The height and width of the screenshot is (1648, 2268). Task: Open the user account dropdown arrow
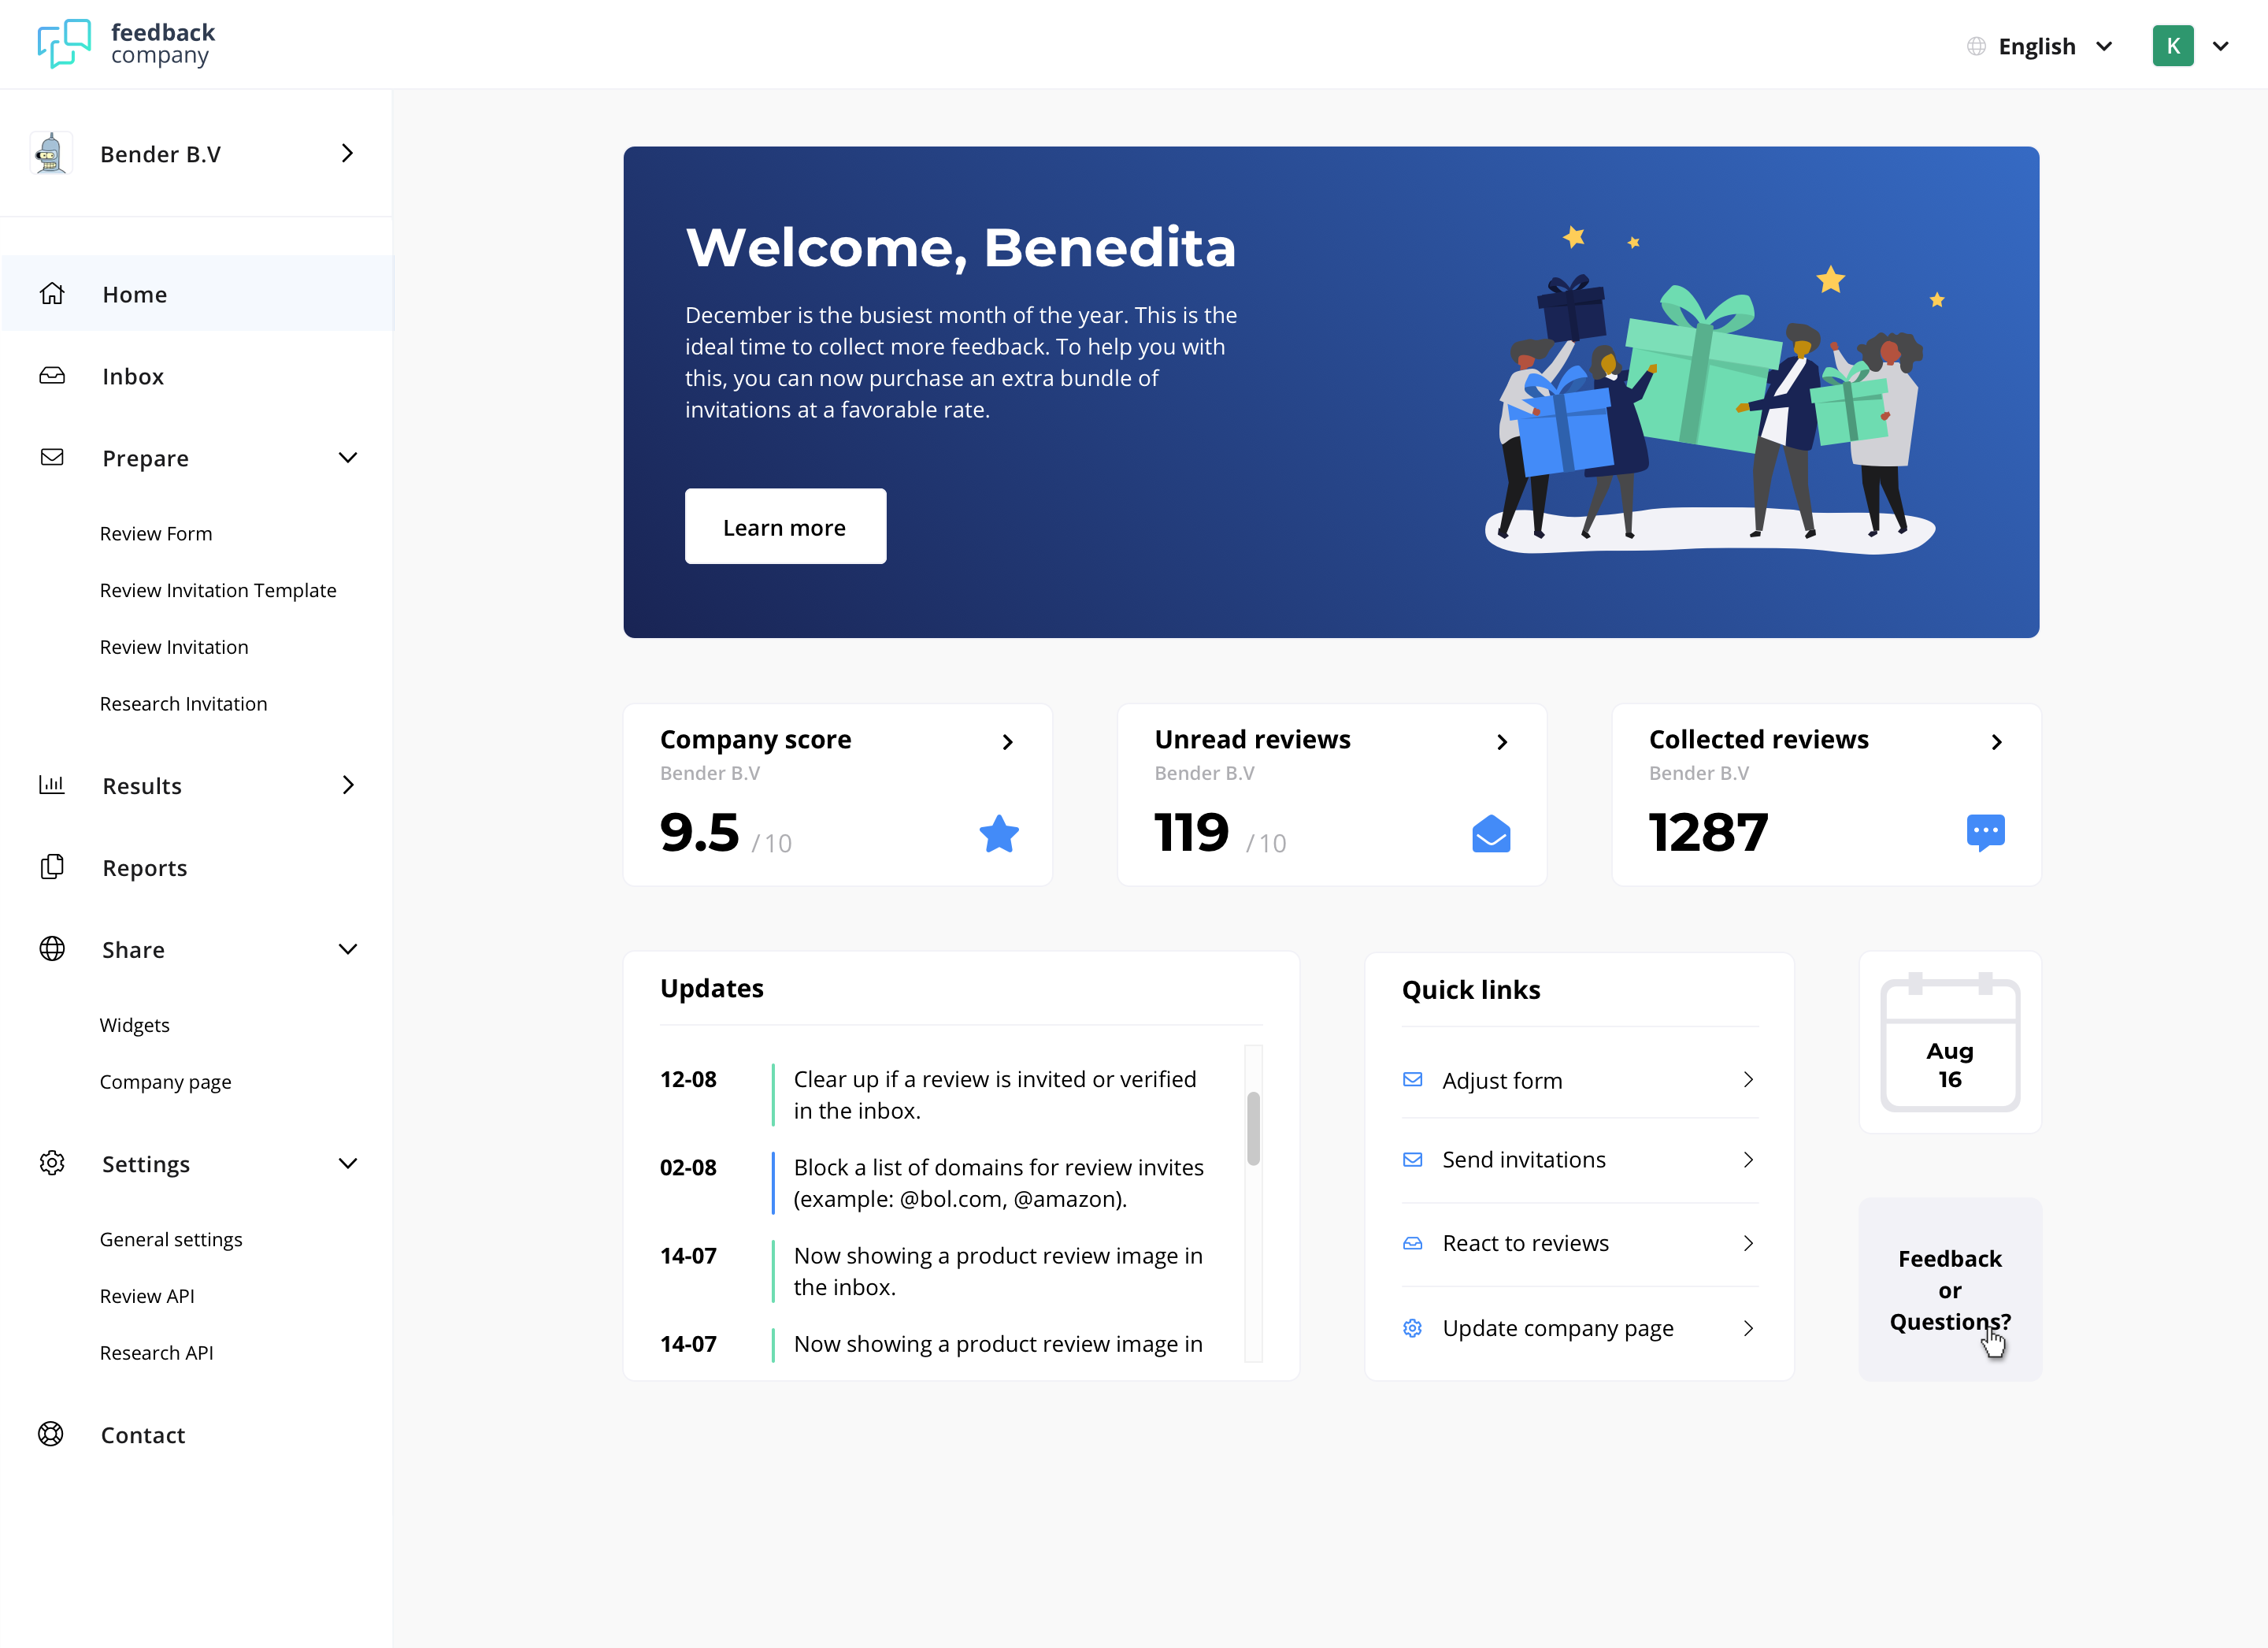(x=2220, y=46)
